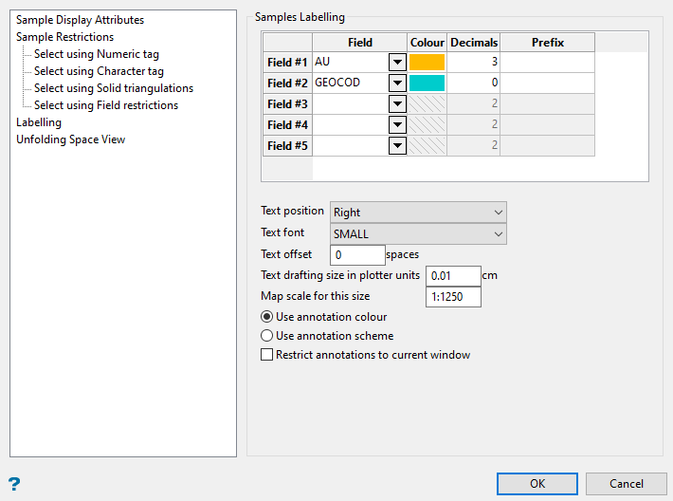Open the Text position dropdown
Screen dimensions: 673x501
coord(417,213)
